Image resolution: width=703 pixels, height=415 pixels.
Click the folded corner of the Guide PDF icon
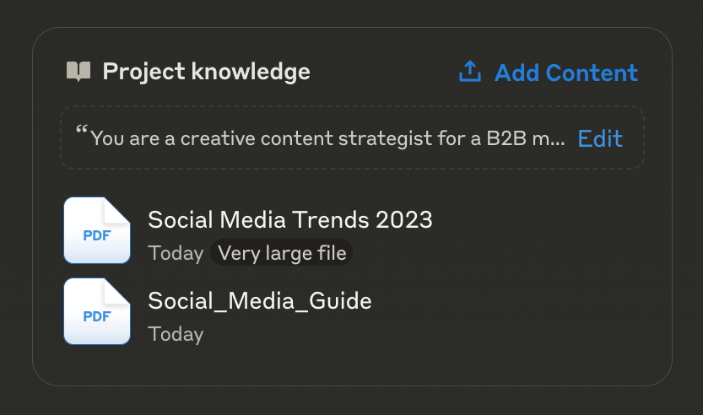(x=116, y=292)
